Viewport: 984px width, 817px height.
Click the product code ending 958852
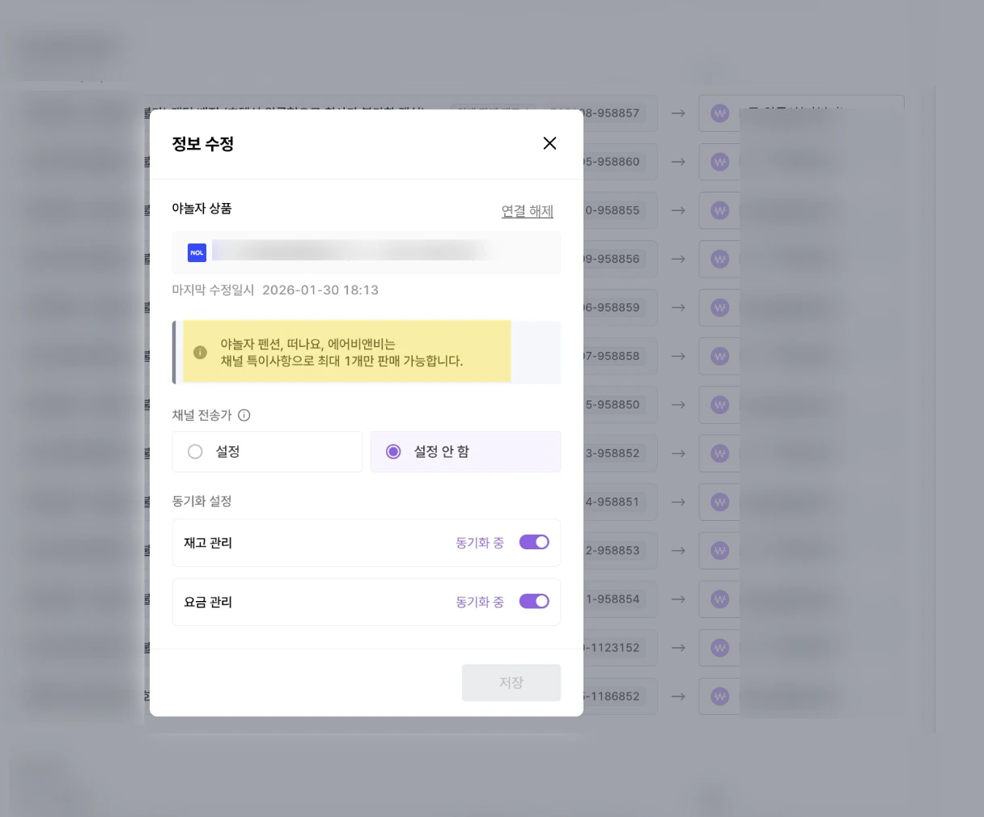click(613, 453)
